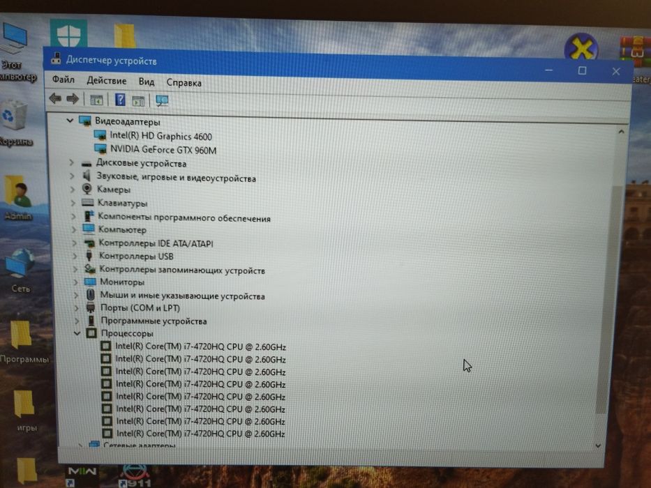
Task: Expand Контроллеры запоминающих устройств
Action: [75, 269]
